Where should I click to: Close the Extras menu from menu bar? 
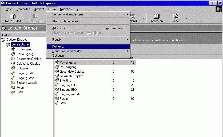(52, 9)
